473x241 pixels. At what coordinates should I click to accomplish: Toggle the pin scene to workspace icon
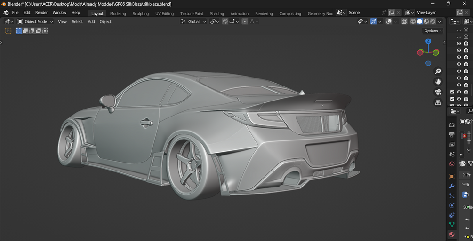pyautogui.click(x=384, y=12)
